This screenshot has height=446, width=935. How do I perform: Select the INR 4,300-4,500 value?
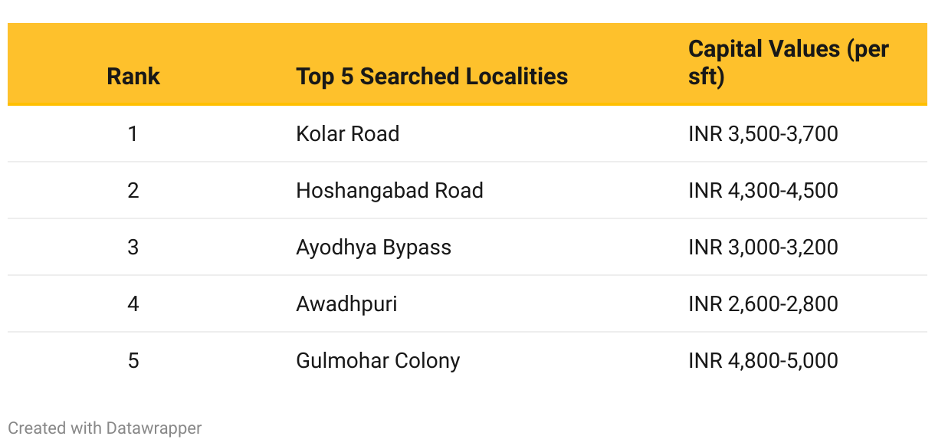763,190
